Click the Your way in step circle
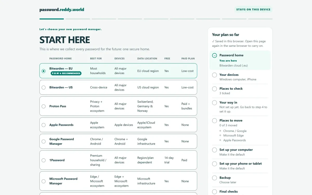 [x=214, y=103]
